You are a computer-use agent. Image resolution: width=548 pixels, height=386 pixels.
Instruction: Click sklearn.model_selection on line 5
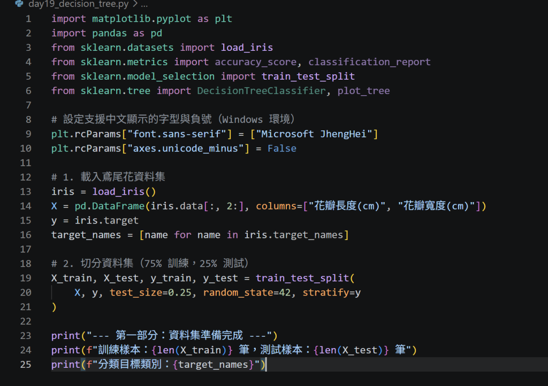point(148,76)
